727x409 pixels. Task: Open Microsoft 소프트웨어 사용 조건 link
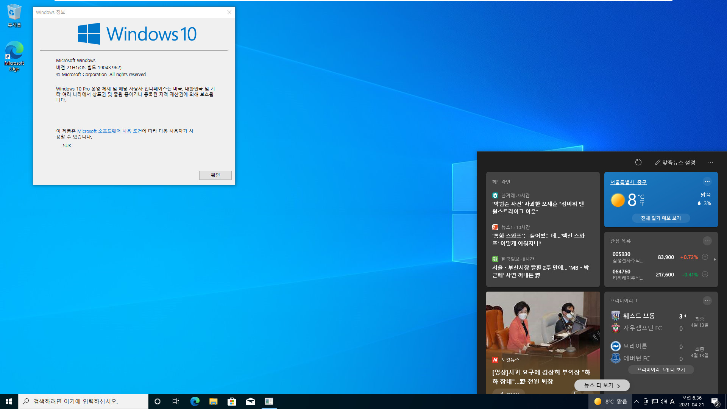(x=109, y=131)
